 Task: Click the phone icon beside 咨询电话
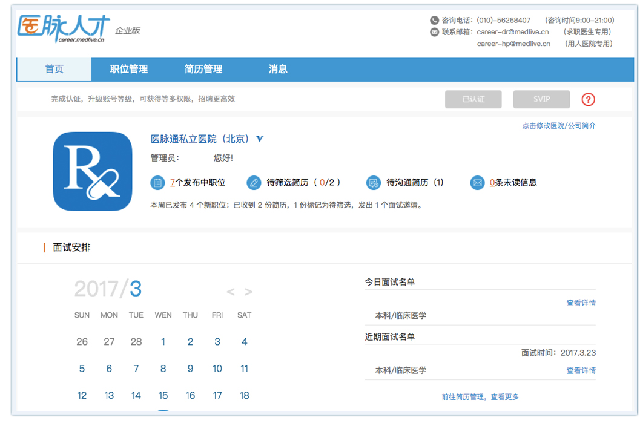(x=434, y=21)
